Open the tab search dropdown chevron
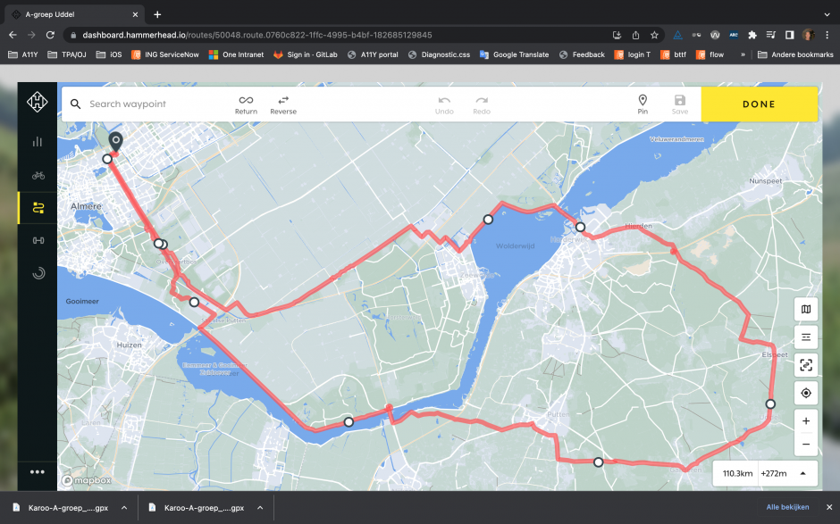The height and width of the screenshot is (524, 840). click(827, 14)
